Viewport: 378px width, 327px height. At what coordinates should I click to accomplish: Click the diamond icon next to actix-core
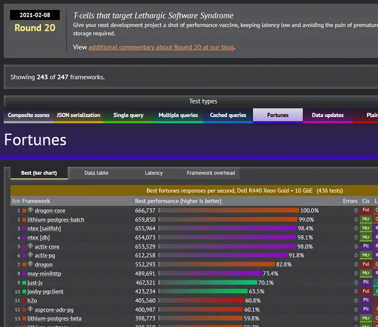[x=30, y=246]
